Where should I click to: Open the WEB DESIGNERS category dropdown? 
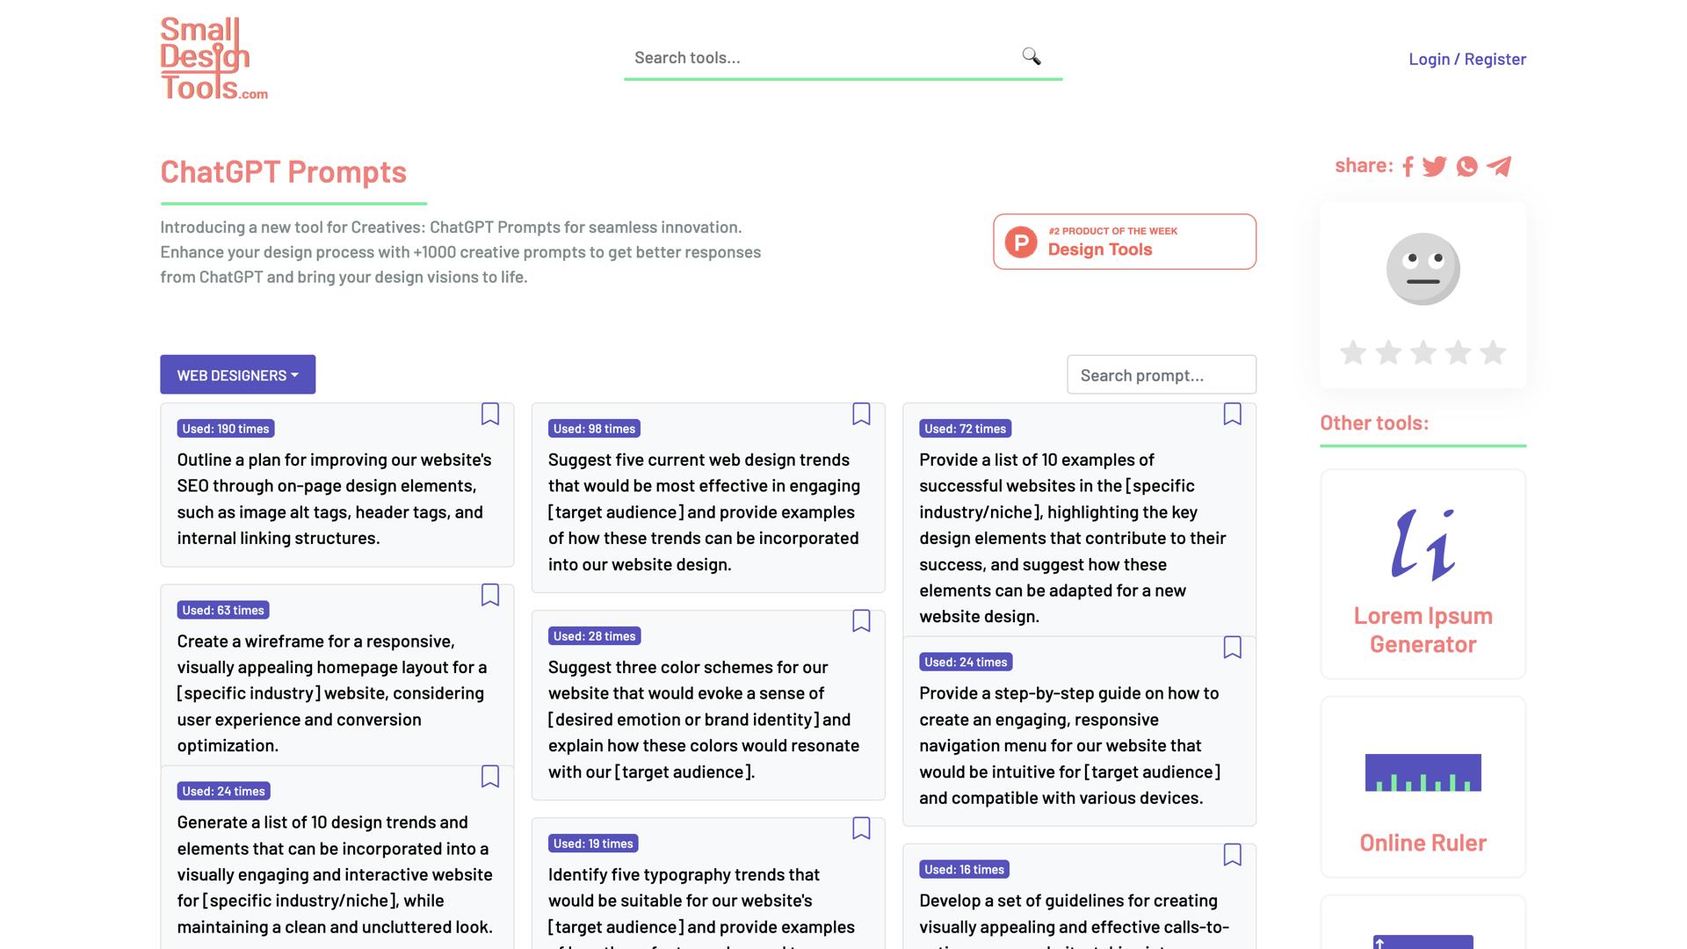coord(237,374)
